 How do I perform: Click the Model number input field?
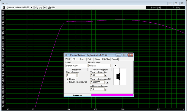click(99, 65)
